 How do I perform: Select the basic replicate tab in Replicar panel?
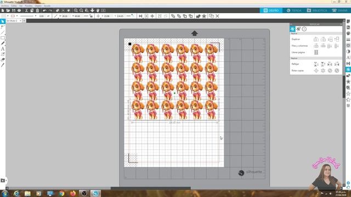pyautogui.click(x=292, y=29)
